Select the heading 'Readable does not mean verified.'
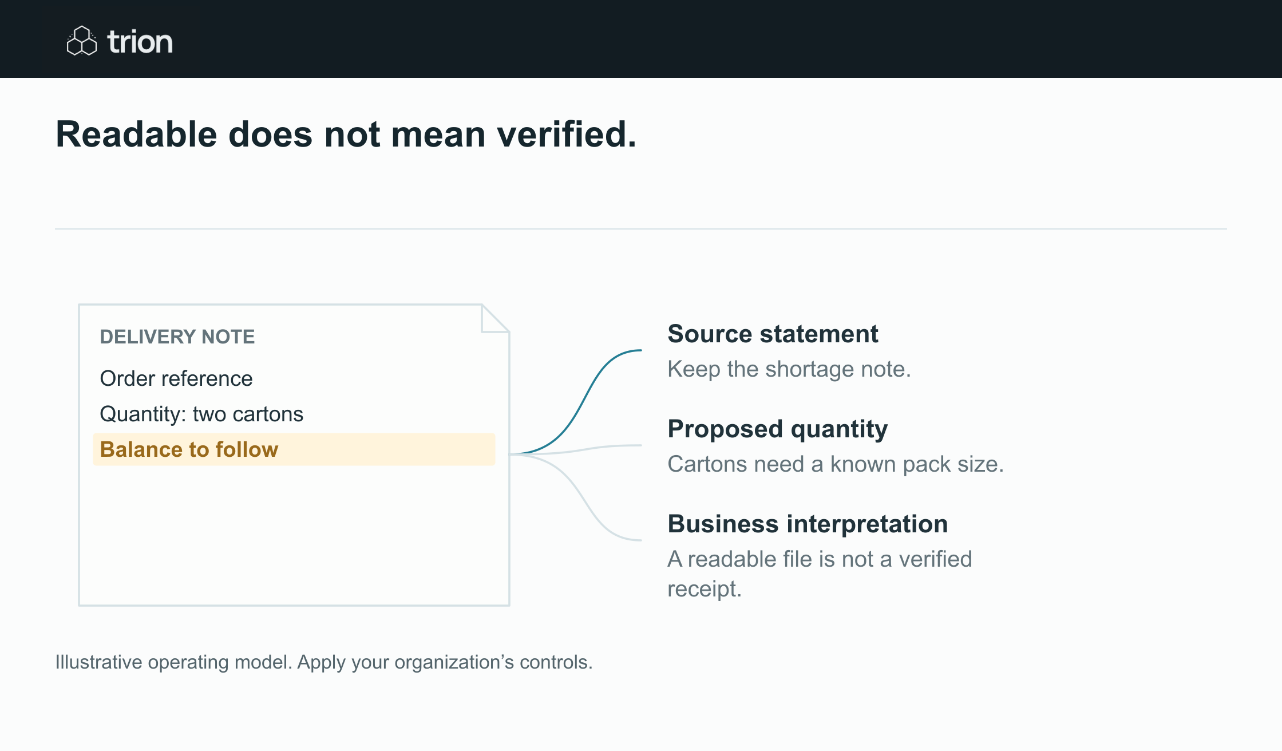The height and width of the screenshot is (751, 1282). [346, 135]
